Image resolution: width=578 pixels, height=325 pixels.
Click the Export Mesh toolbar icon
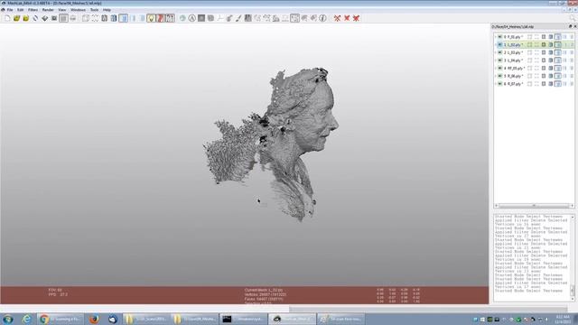(44, 18)
